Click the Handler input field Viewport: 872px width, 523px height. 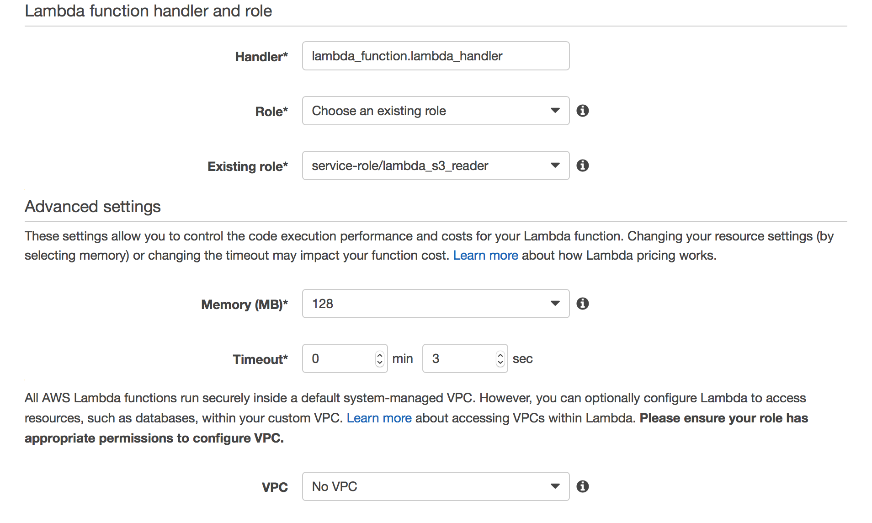(436, 56)
